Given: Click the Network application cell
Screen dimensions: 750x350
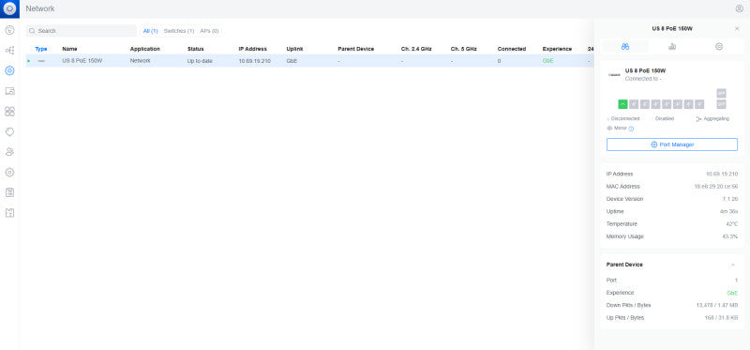Looking at the screenshot, I should coord(140,61).
